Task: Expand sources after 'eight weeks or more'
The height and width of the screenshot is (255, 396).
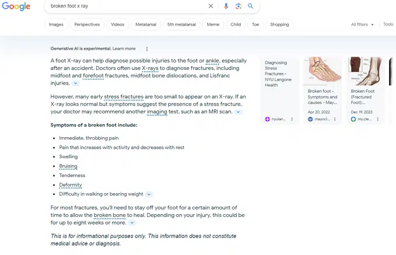Action: pos(132,223)
